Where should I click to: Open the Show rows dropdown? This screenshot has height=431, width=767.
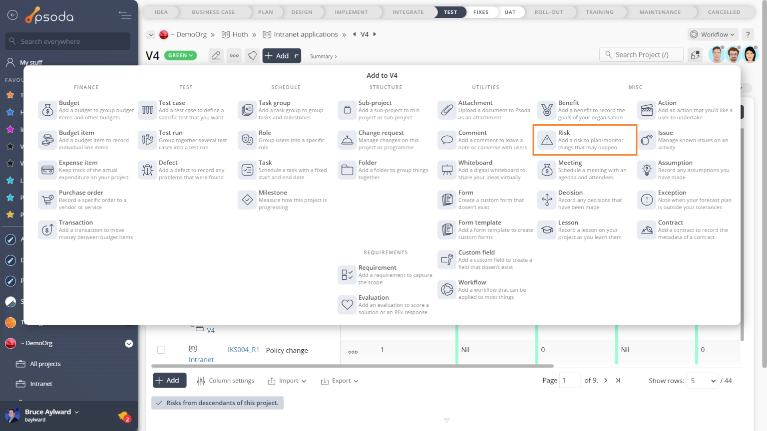[x=702, y=381]
